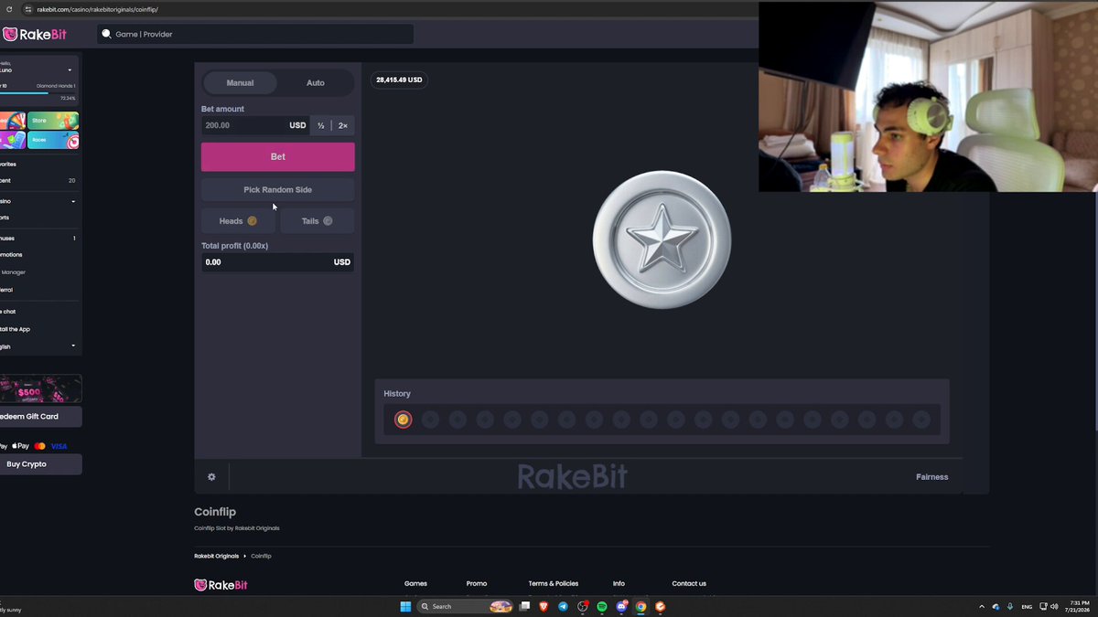Switch to the Manual tab
Viewport: 1098px width, 617px height.
point(241,83)
